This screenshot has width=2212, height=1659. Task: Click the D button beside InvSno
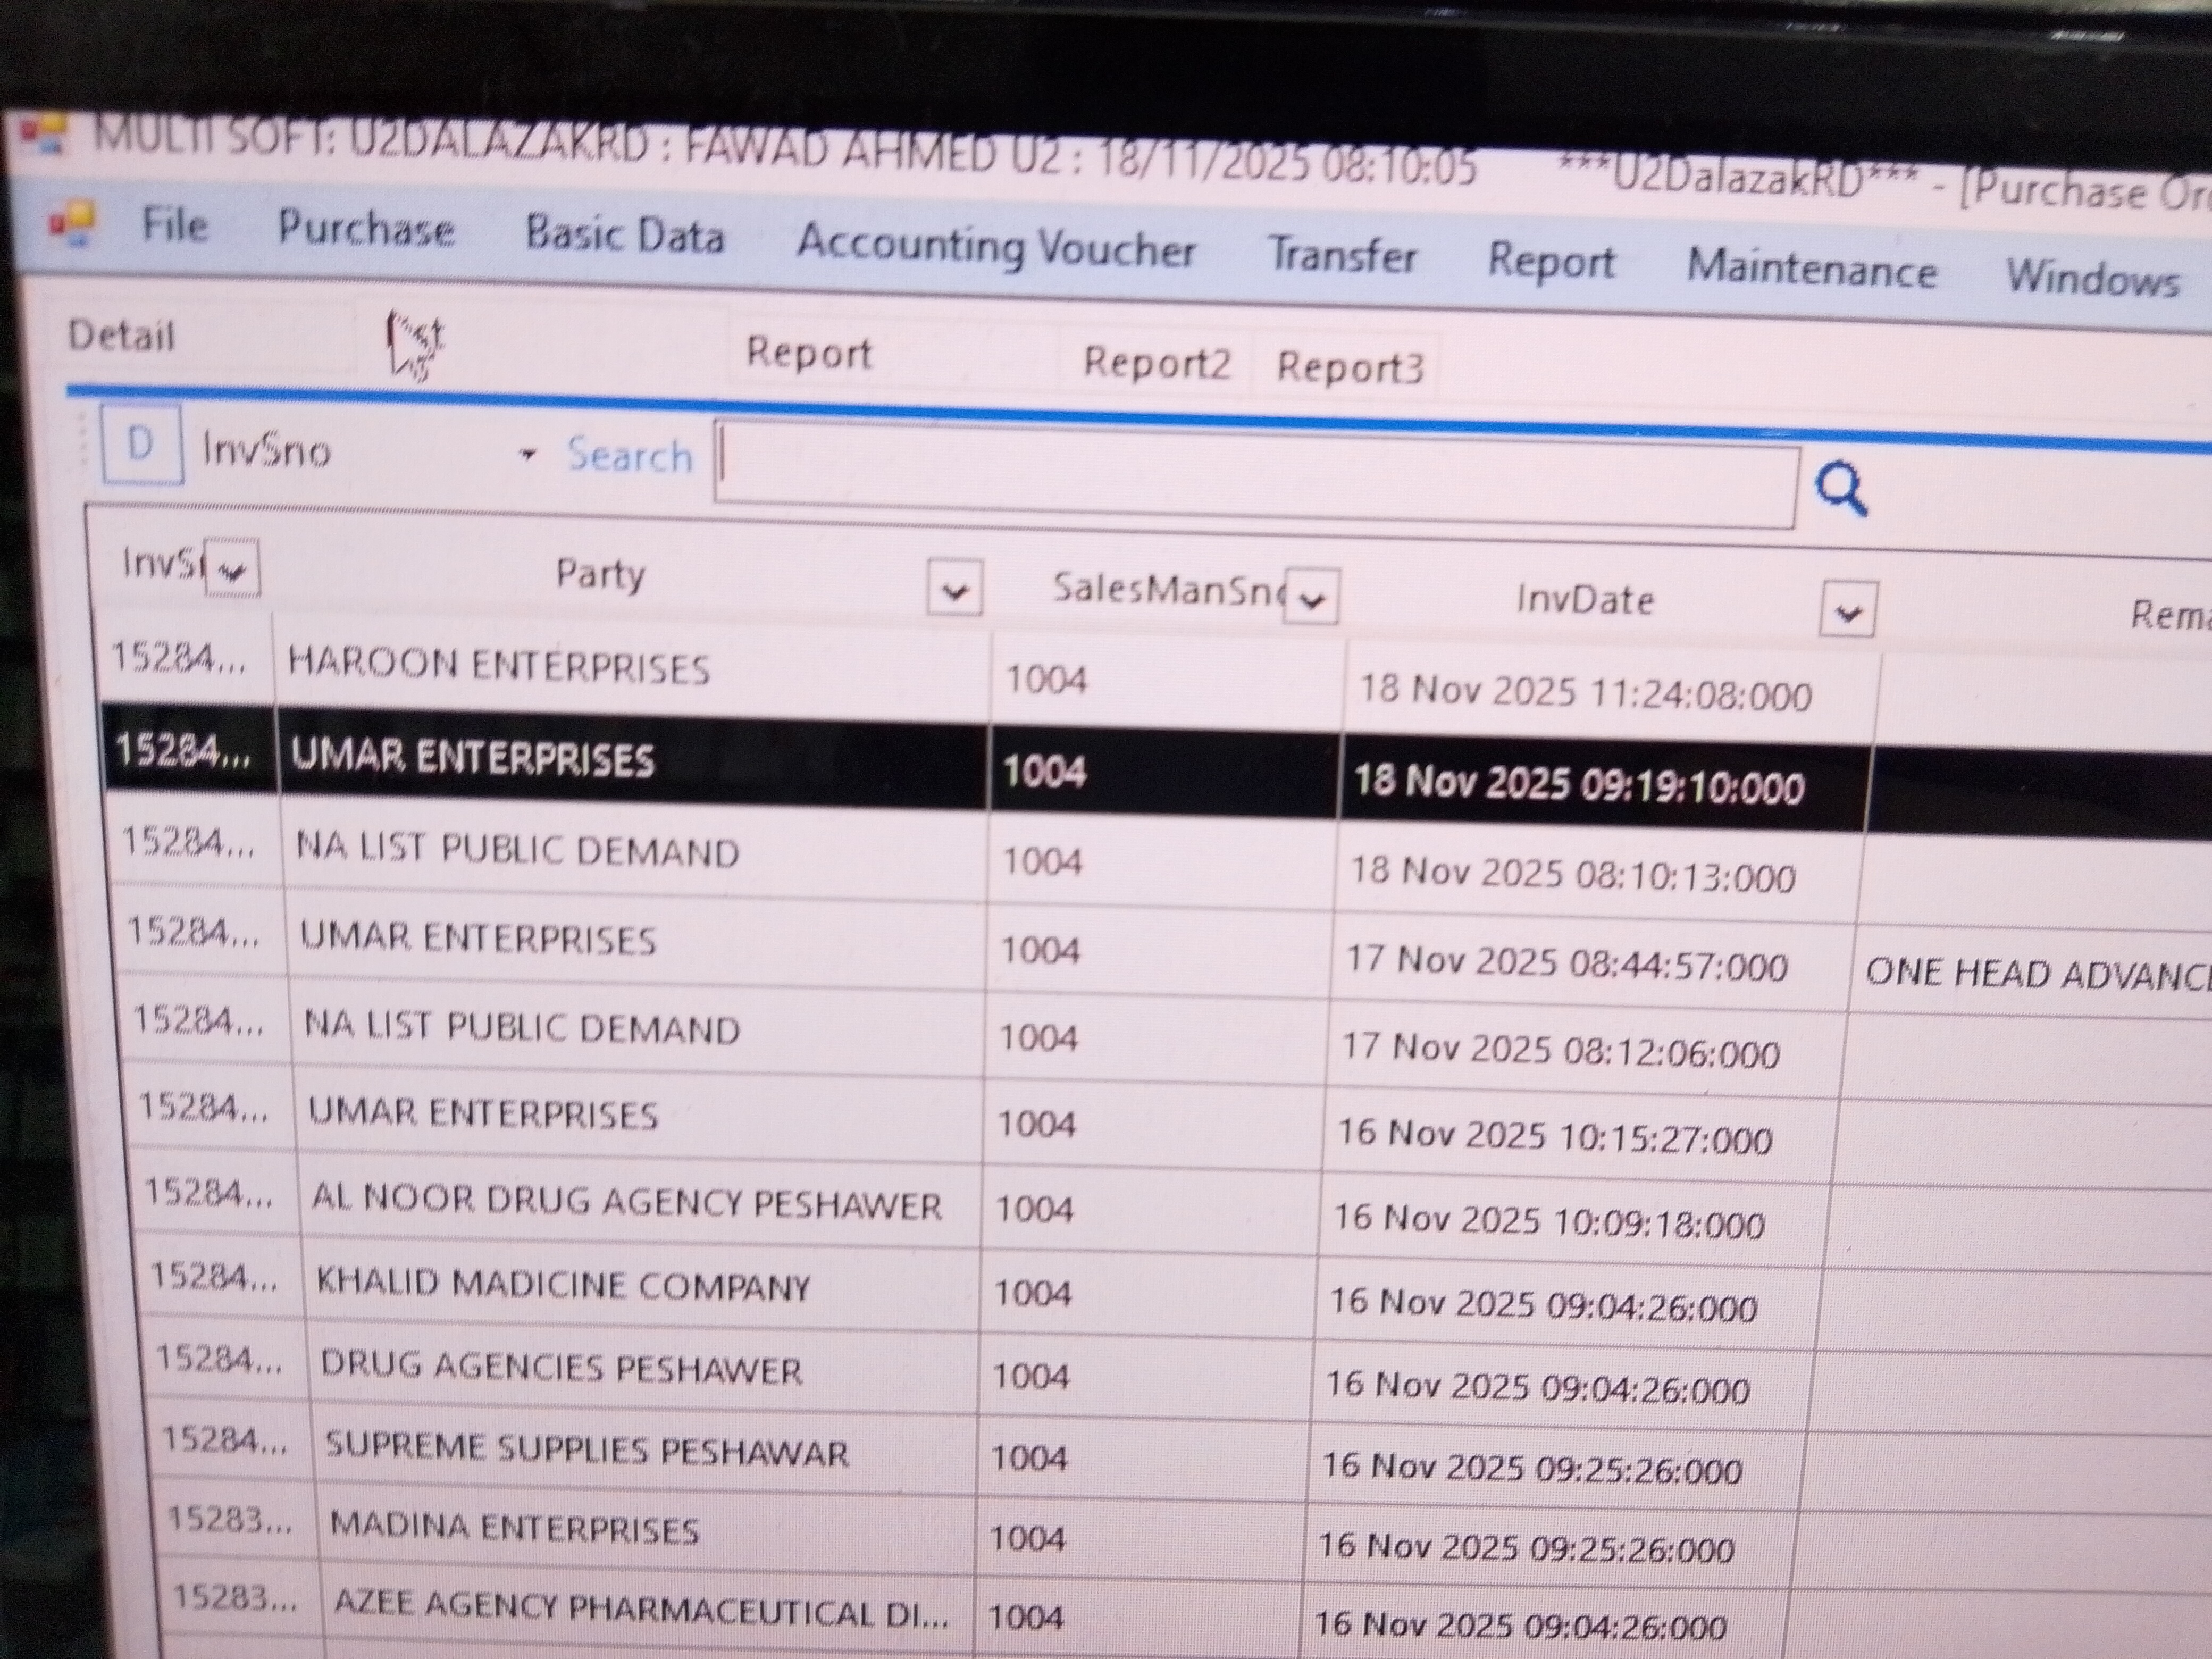point(141,444)
